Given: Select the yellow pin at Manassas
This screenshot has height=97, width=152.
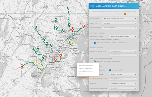Looking at the screenshot, I should point(36,63).
